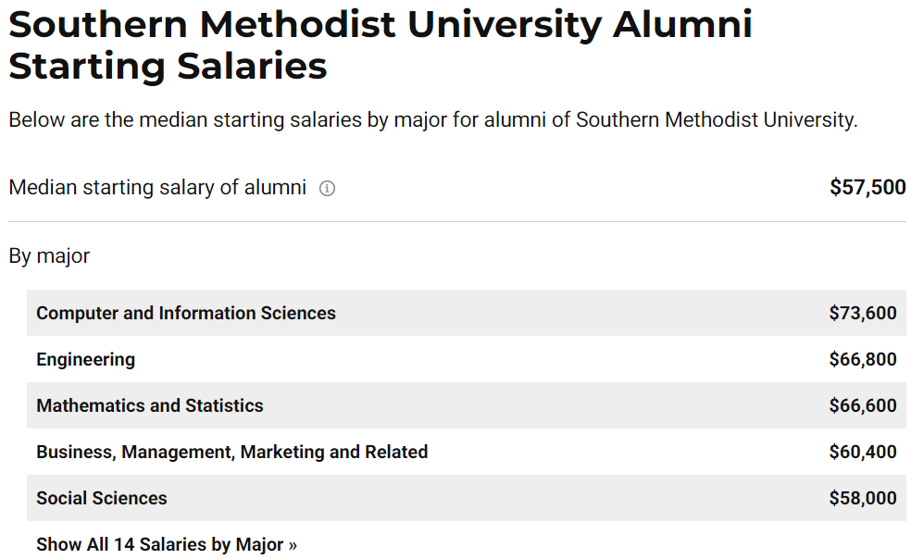Open Show All 14 Salaries by Major link

[x=166, y=544]
